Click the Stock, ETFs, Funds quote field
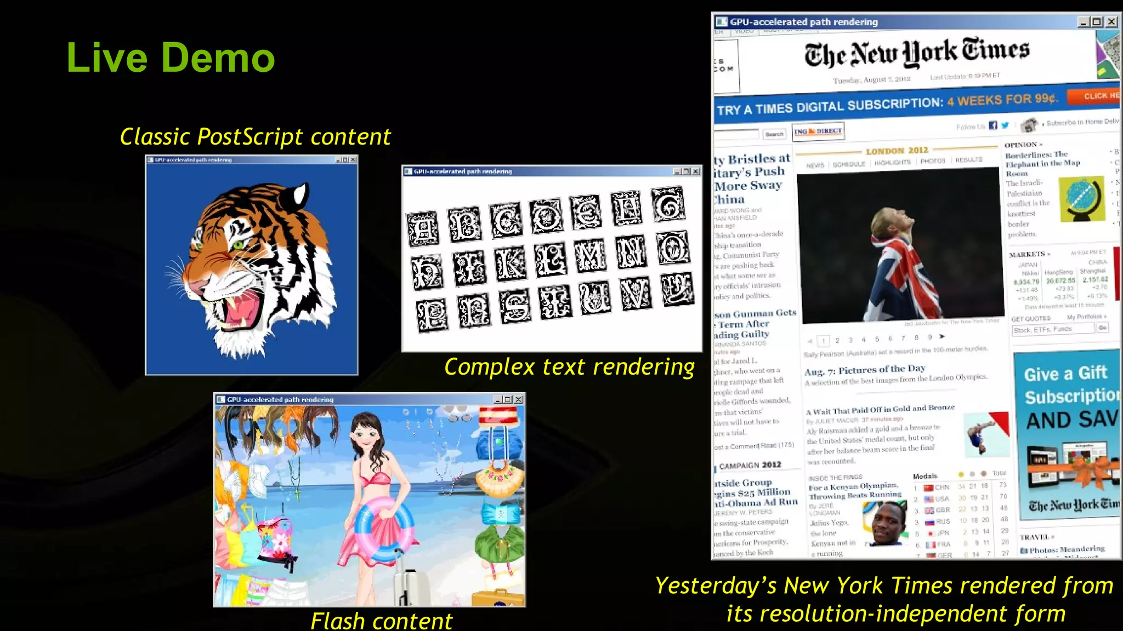Screen dimensions: 1123x631 click(x=1053, y=329)
